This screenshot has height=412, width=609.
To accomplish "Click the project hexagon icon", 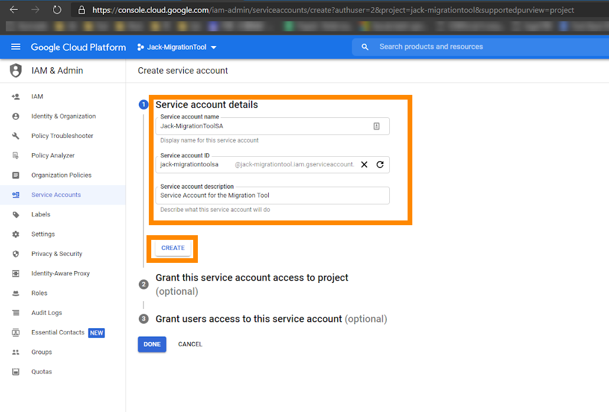I will pyautogui.click(x=141, y=47).
